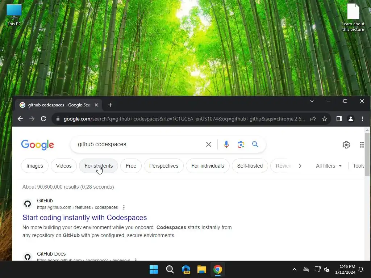Open the All filters dropdown
The height and width of the screenshot is (278, 371).
pyautogui.click(x=329, y=166)
